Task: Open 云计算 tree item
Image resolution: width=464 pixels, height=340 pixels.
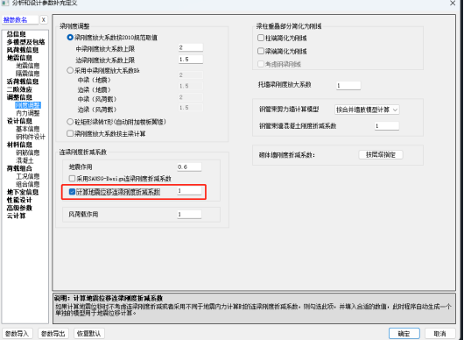Action: click(x=17, y=216)
